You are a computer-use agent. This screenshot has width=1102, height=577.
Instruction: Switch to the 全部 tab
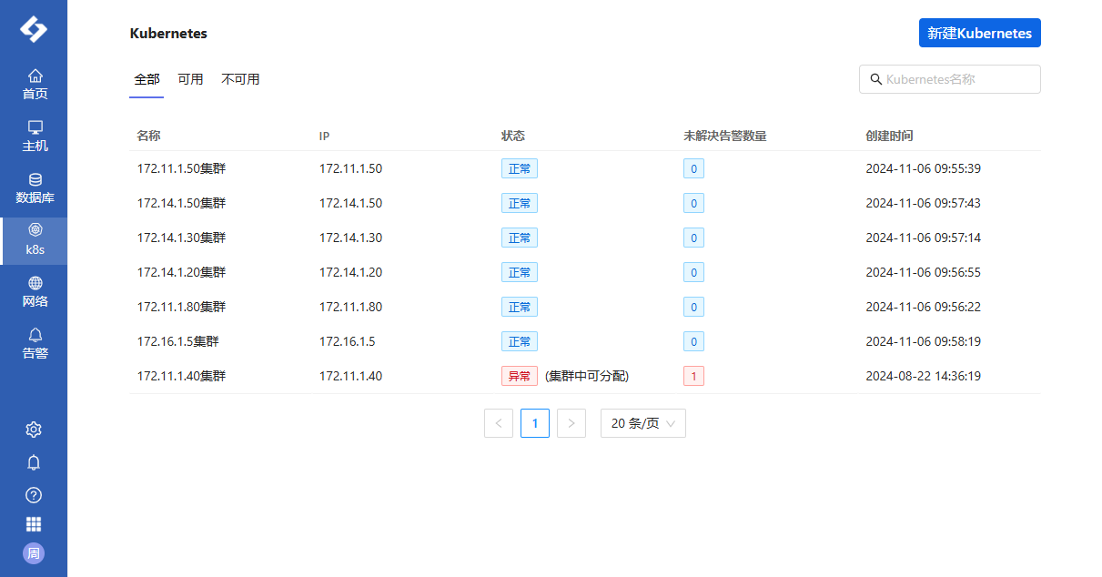(x=147, y=79)
